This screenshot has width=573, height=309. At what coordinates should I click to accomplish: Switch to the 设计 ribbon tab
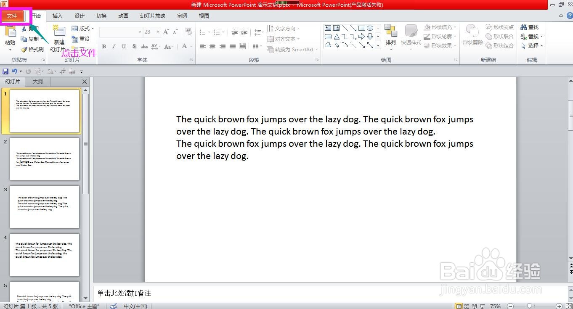click(x=80, y=16)
